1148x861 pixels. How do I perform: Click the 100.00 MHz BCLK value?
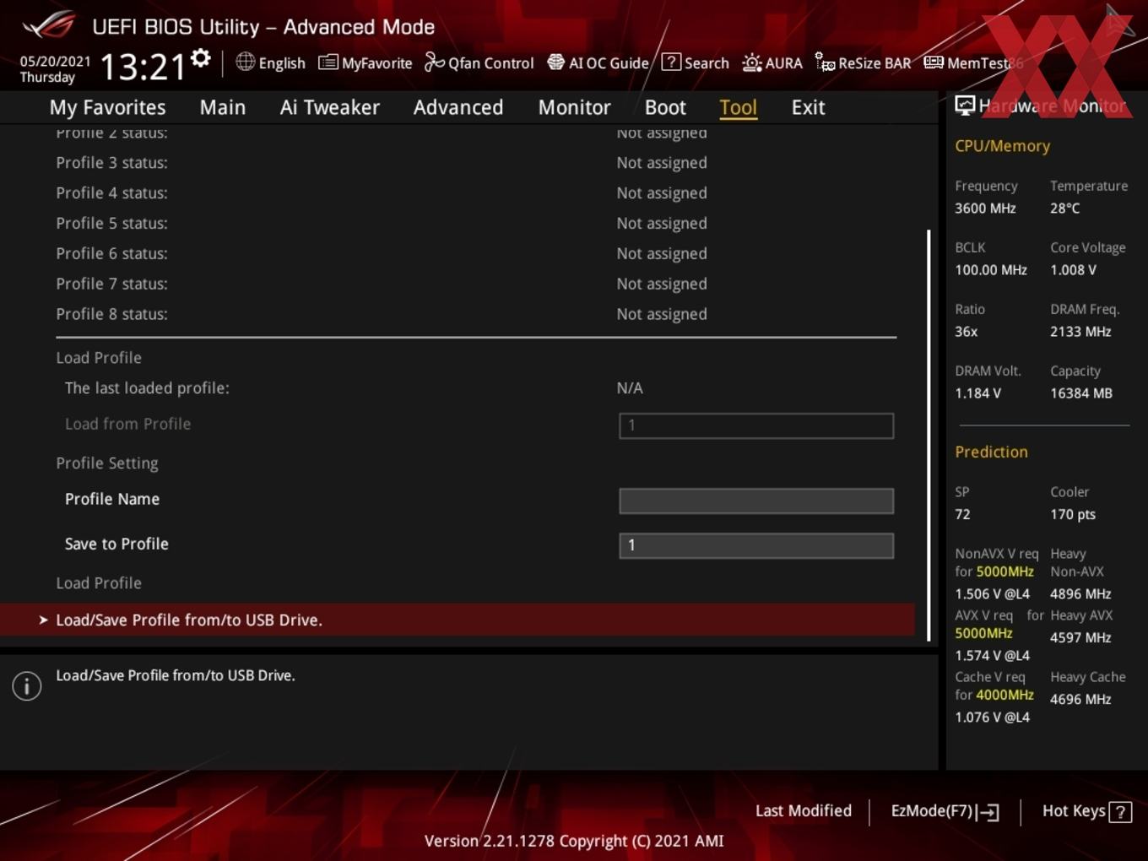991,270
